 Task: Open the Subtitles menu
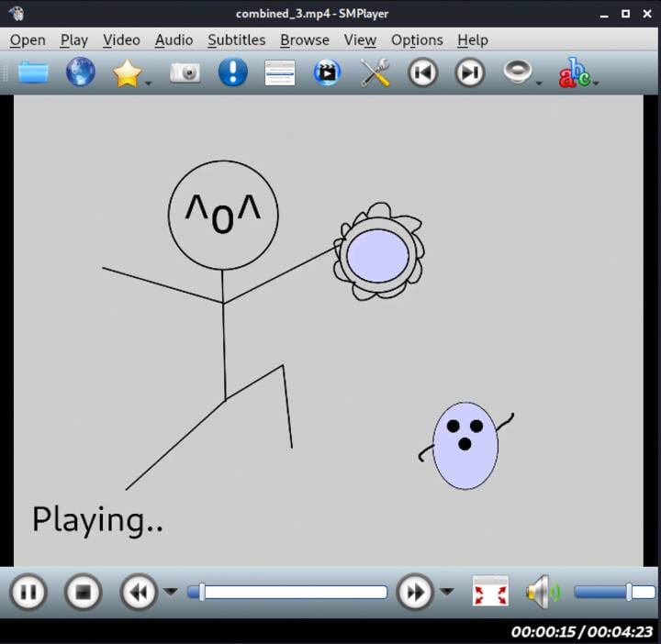pyautogui.click(x=236, y=40)
